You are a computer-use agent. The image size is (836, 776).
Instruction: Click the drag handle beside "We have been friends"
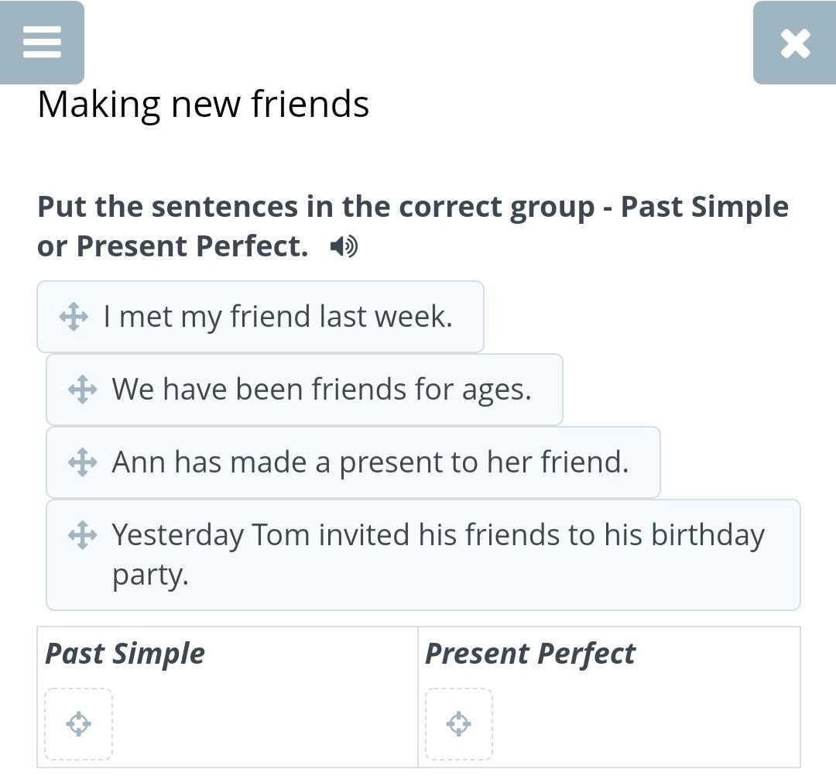point(82,390)
